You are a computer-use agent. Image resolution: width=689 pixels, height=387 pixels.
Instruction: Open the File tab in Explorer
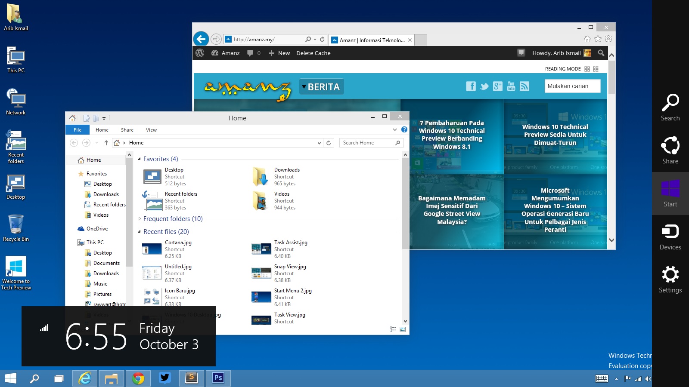coord(78,130)
